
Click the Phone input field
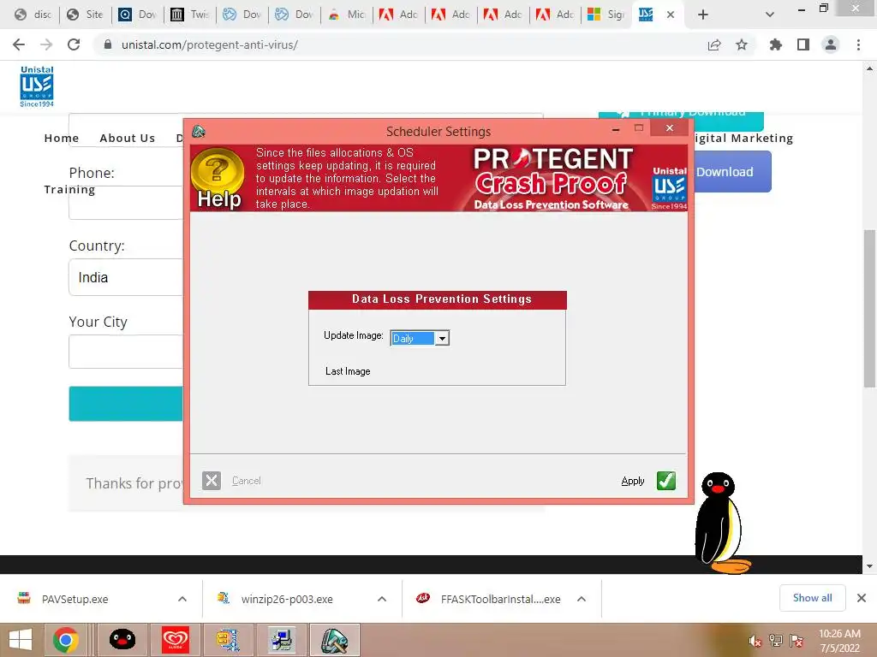click(x=126, y=202)
